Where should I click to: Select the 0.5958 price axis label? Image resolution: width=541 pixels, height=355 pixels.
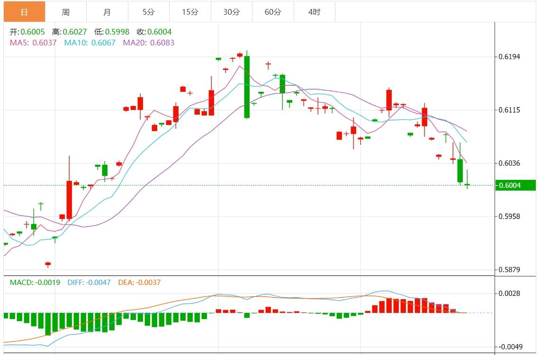coord(509,217)
